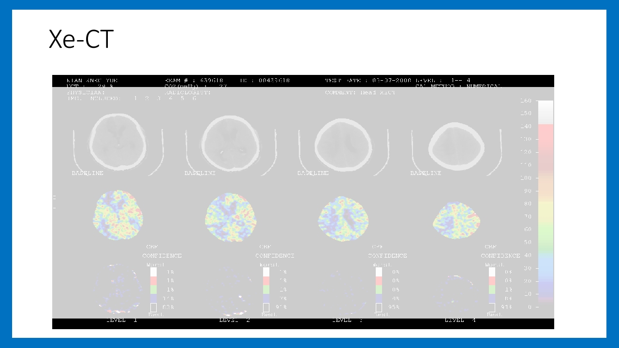Click the empty Best box in second legend

266,307
